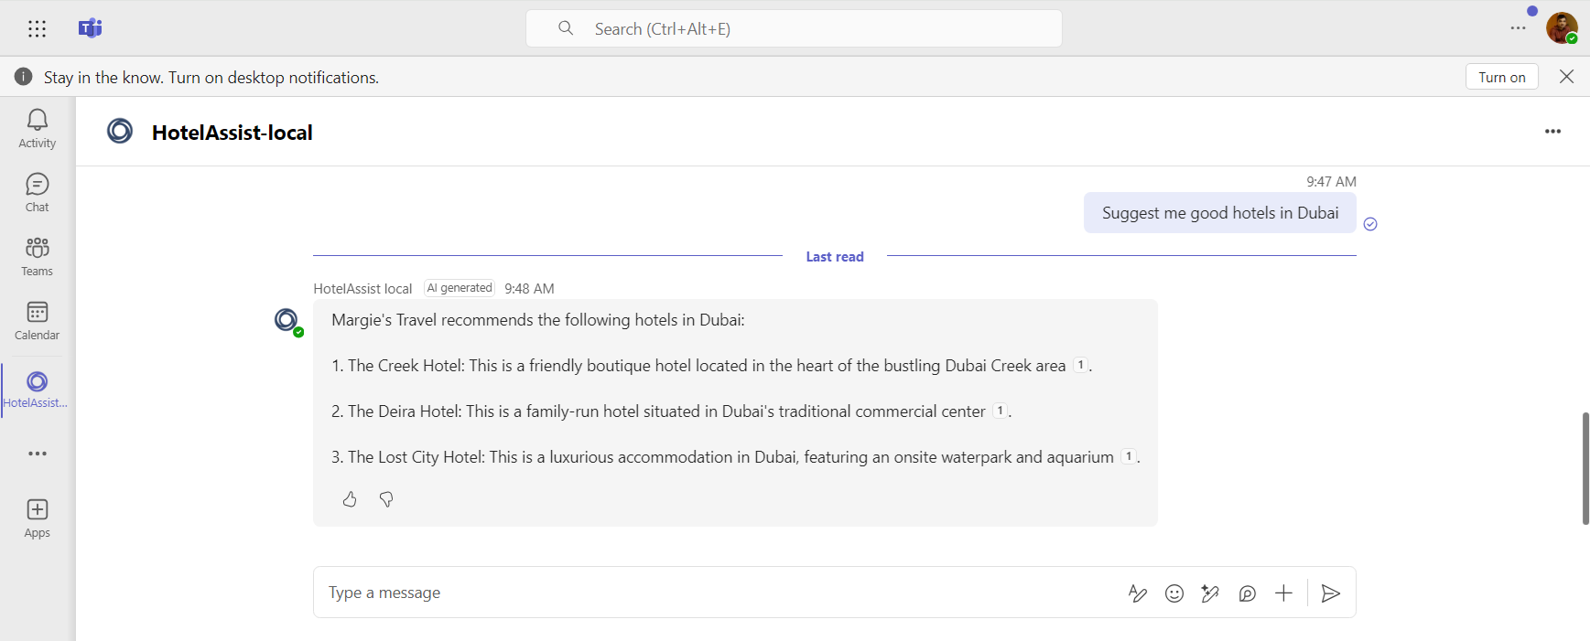Click Turn on desktop notifications button

click(1501, 77)
